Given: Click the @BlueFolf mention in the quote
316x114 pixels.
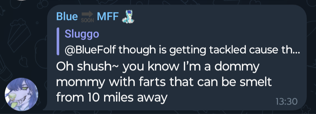Looking at the screenshot, I should (x=90, y=50).
